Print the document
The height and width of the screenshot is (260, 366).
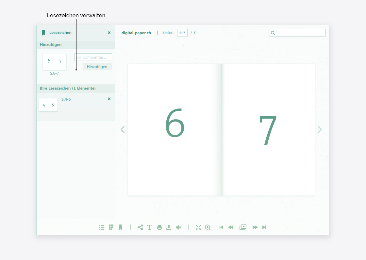(159, 227)
